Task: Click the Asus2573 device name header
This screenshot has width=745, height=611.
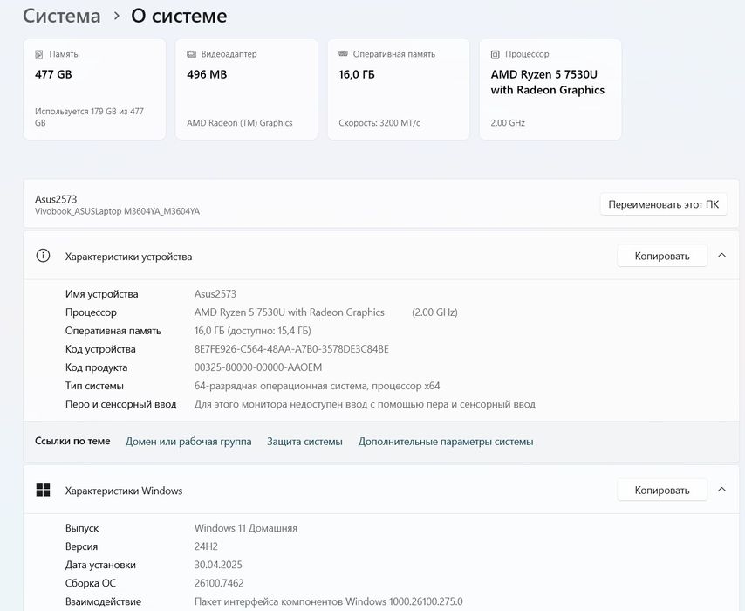Action: (x=56, y=199)
